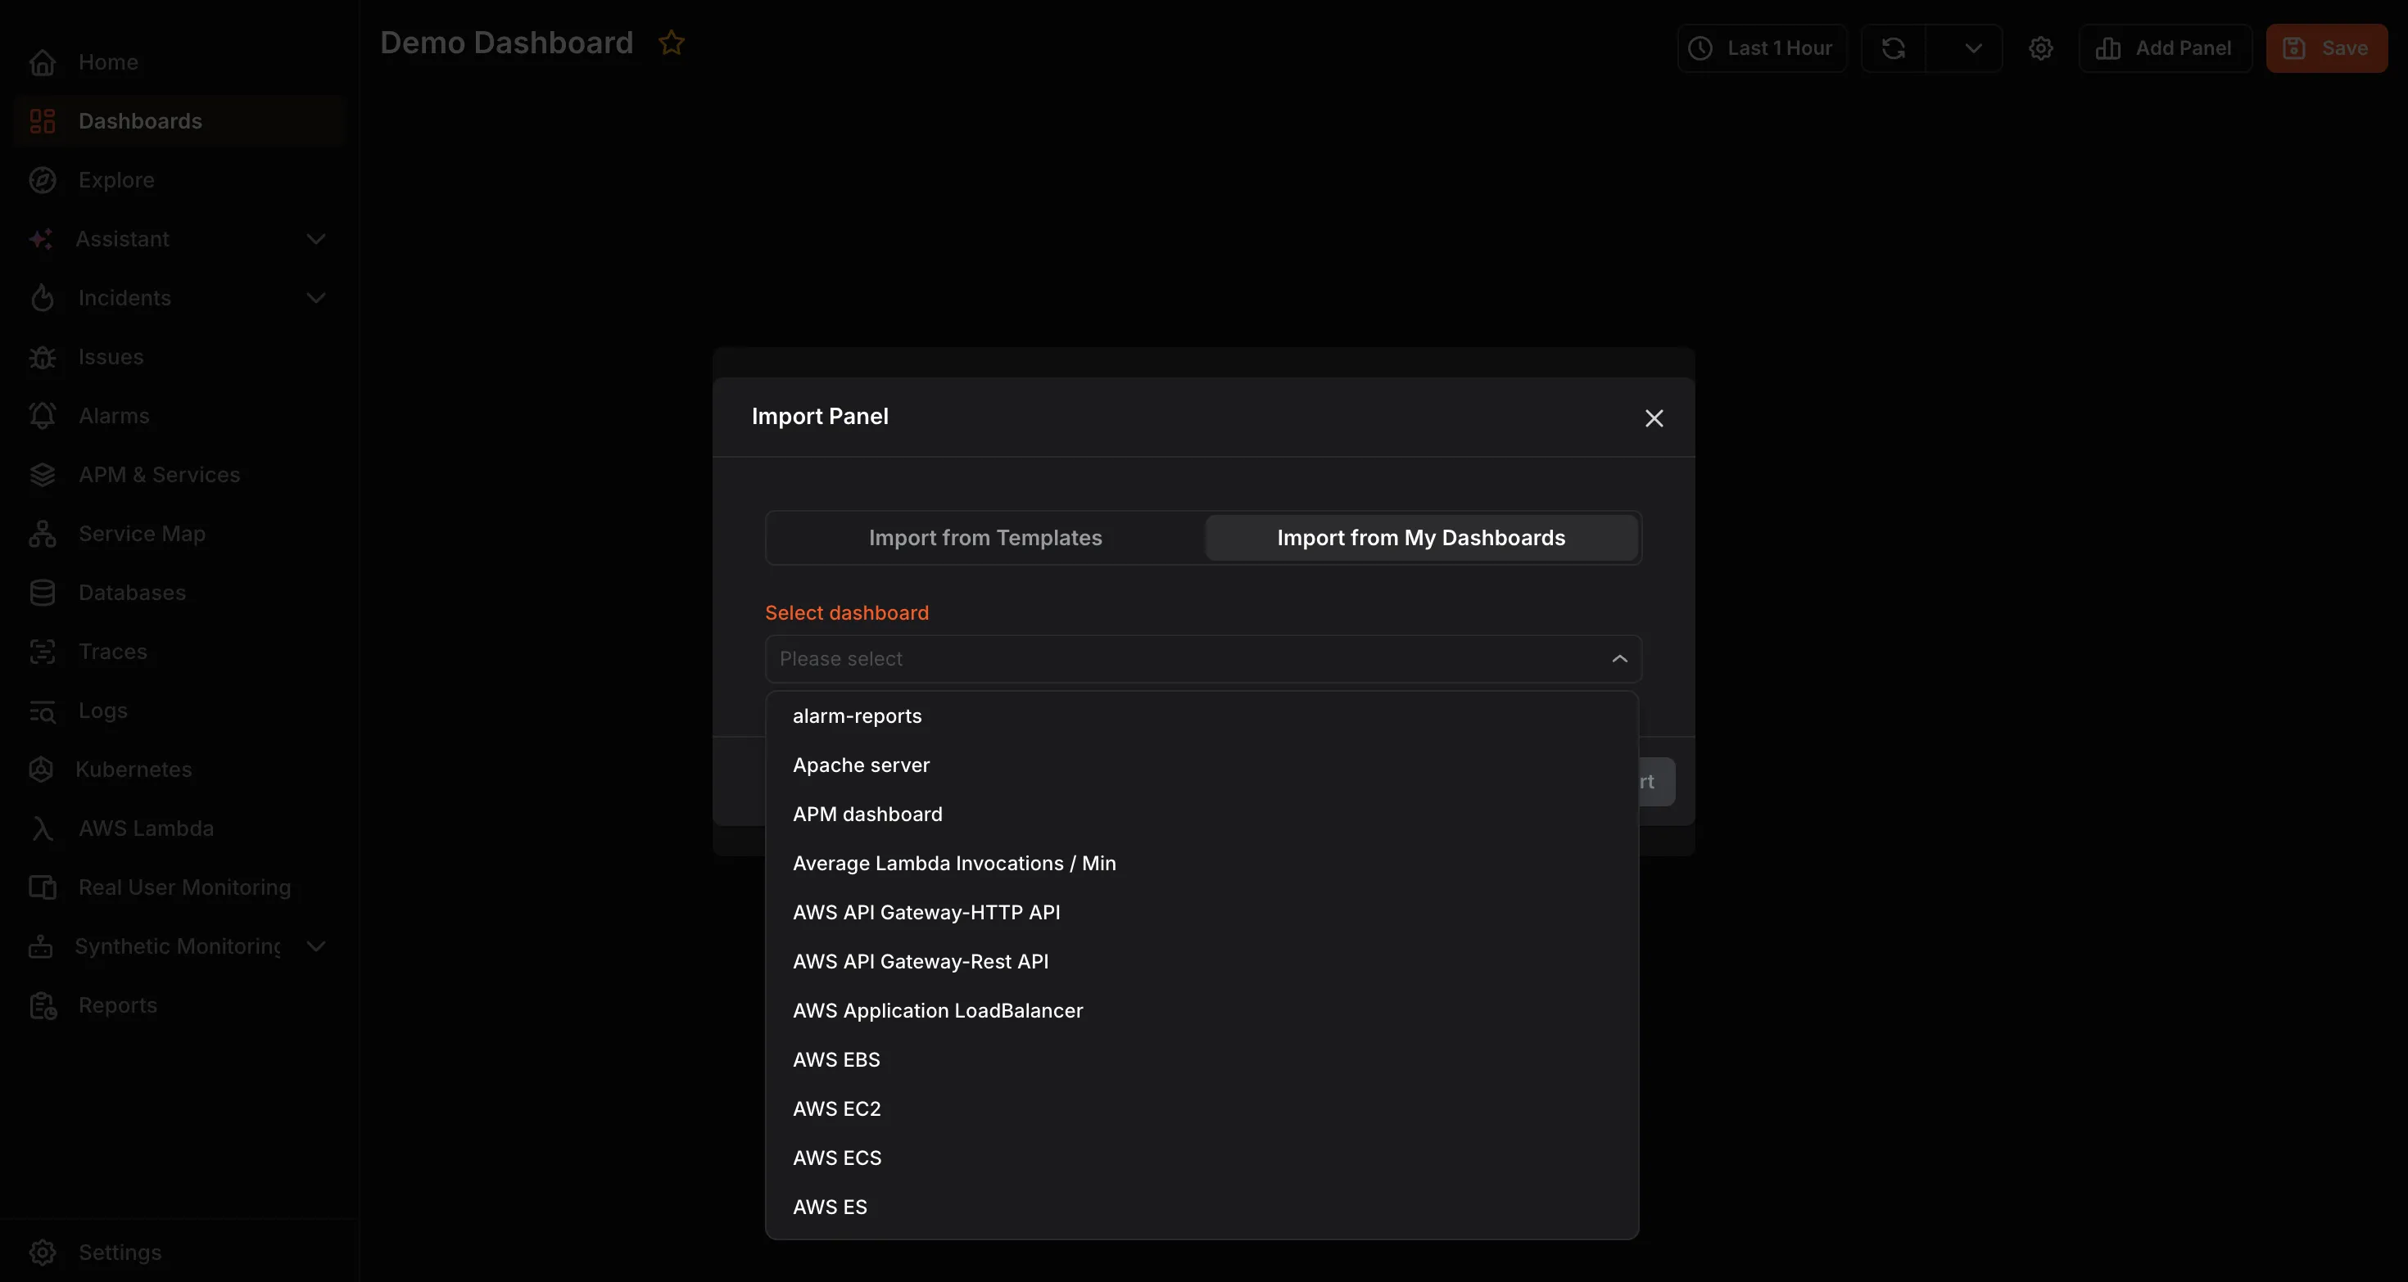Close the Import Panel dialog
The height and width of the screenshot is (1282, 2408).
(1654, 418)
